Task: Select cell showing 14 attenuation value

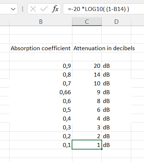Action: pyautogui.click(x=87, y=74)
